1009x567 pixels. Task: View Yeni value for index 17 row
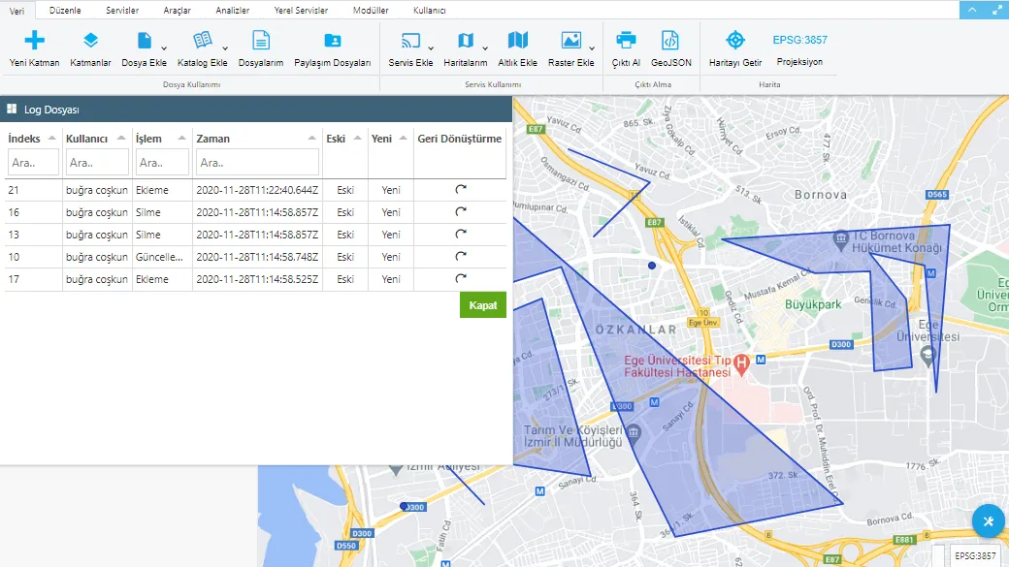391,280
